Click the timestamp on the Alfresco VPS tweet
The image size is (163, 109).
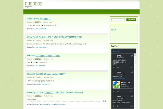(131, 92)
